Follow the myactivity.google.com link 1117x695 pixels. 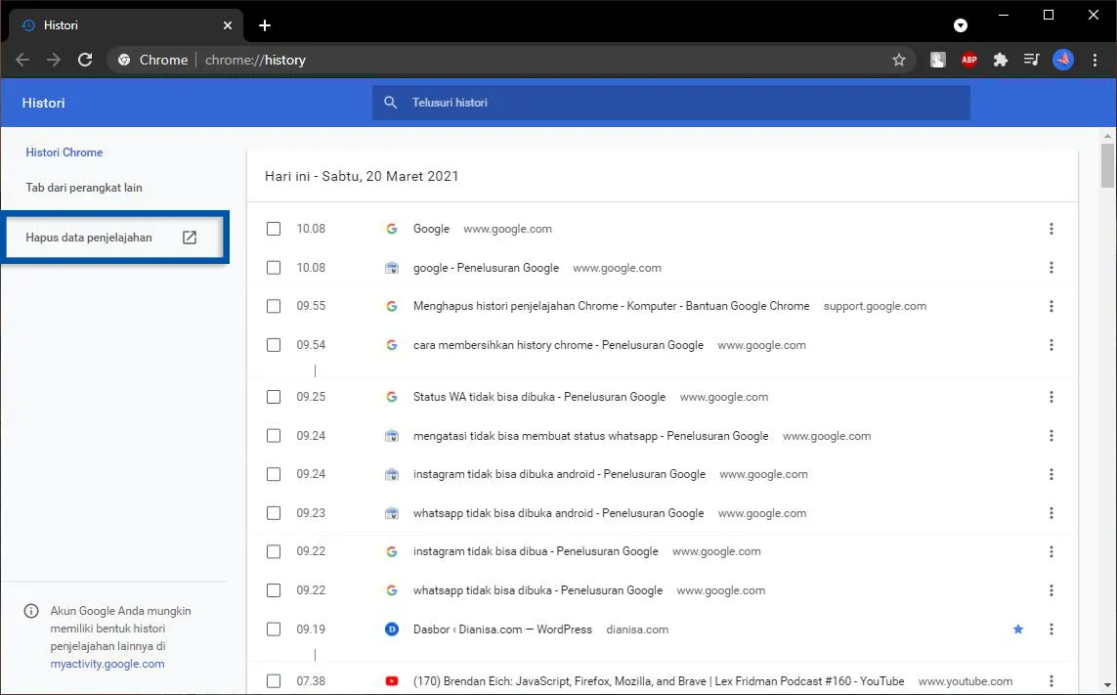pyautogui.click(x=107, y=664)
